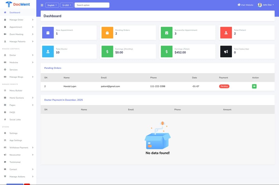Click the Pending Orders shopping bag icon
The width and height of the screenshot is (279, 185).
point(107,33)
